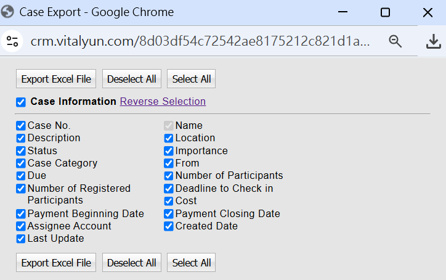Uncheck the Case Category checkbox
This screenshot has width=446, height=280.
(21, 163)
